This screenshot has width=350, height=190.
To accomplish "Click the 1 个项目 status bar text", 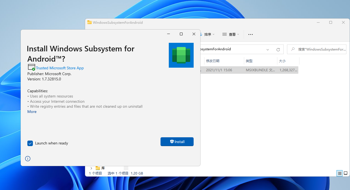I will pos(95,173).
